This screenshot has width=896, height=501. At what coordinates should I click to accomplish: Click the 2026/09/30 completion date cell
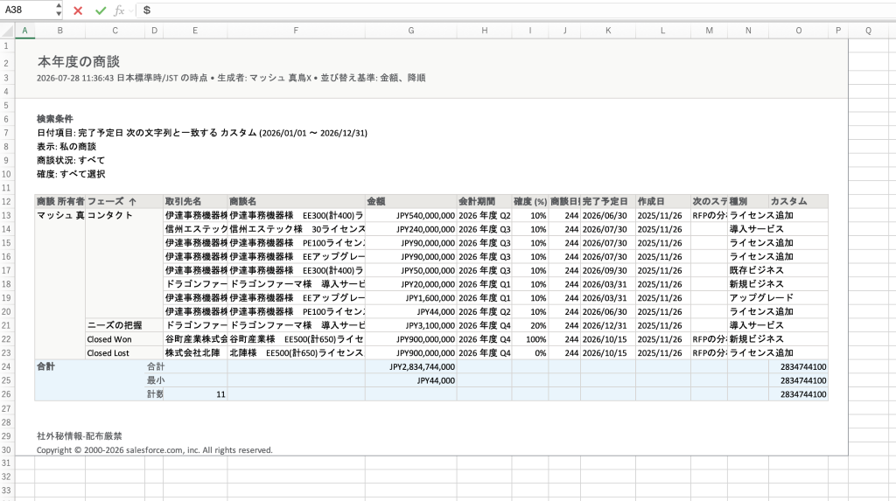coord(608,270)
